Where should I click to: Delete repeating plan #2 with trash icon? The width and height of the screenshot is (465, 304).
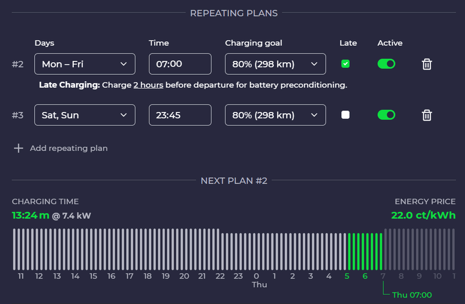pyautogui.click(x=427, y=64)
